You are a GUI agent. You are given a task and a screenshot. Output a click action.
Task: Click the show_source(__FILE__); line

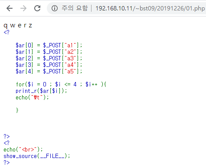click(37, 156)
